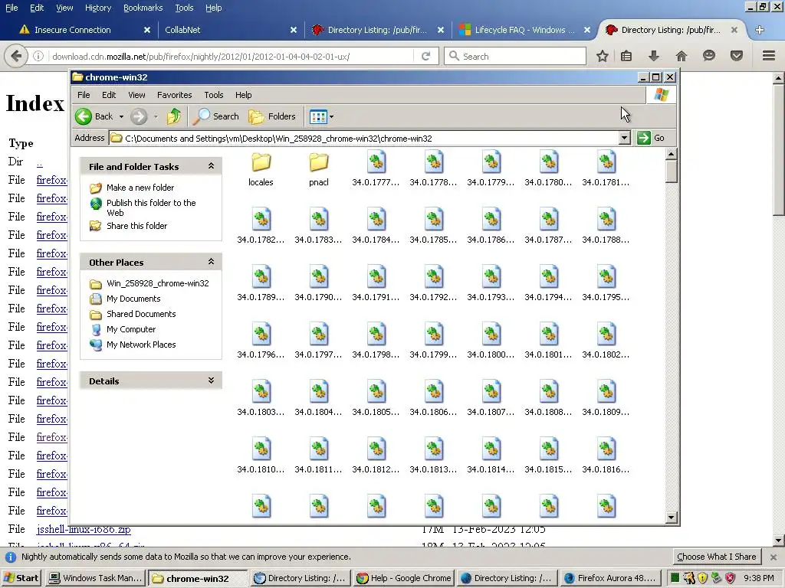Switch to Lifecycle FAQ - Windows tab
785x588 pixels.
point(524,30)
